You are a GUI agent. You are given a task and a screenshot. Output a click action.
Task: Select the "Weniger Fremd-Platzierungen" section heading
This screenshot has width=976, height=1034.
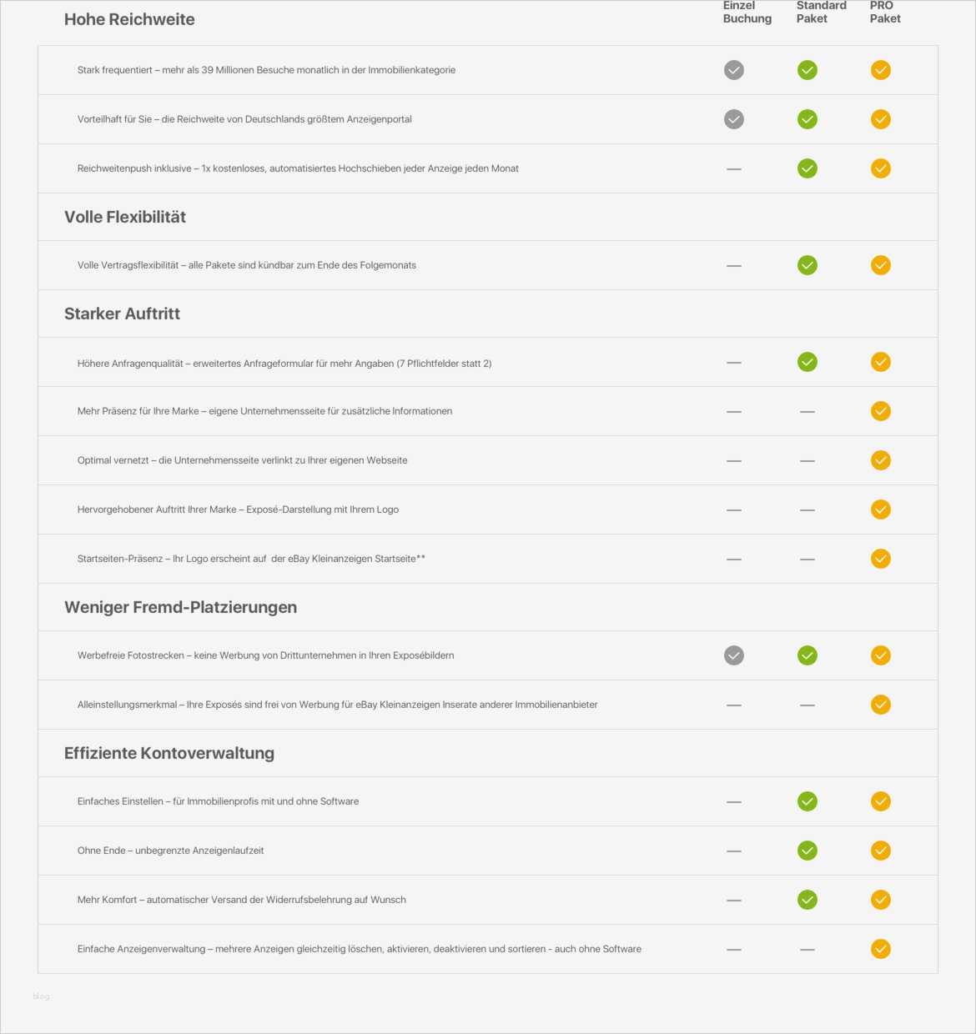pyautogui.click(x=180, y=607)
